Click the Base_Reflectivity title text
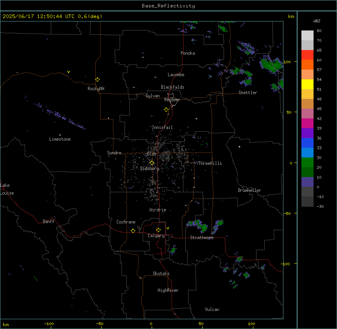Screen dimensions: 337x329 (168, 6)
